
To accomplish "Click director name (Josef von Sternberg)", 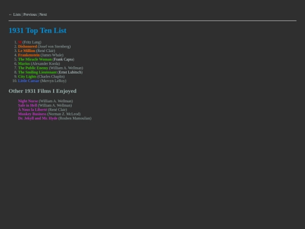I will (x=54, y=46).
